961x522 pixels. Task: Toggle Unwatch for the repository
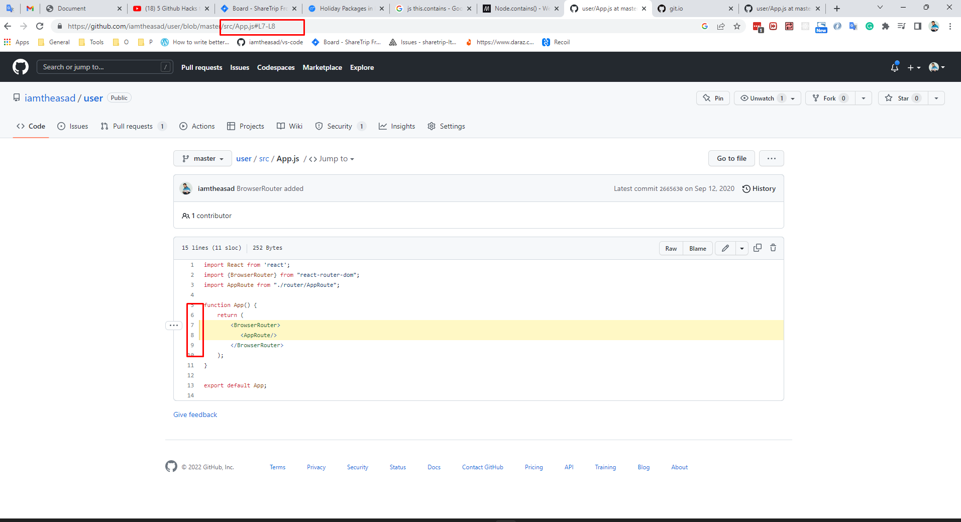761,98
